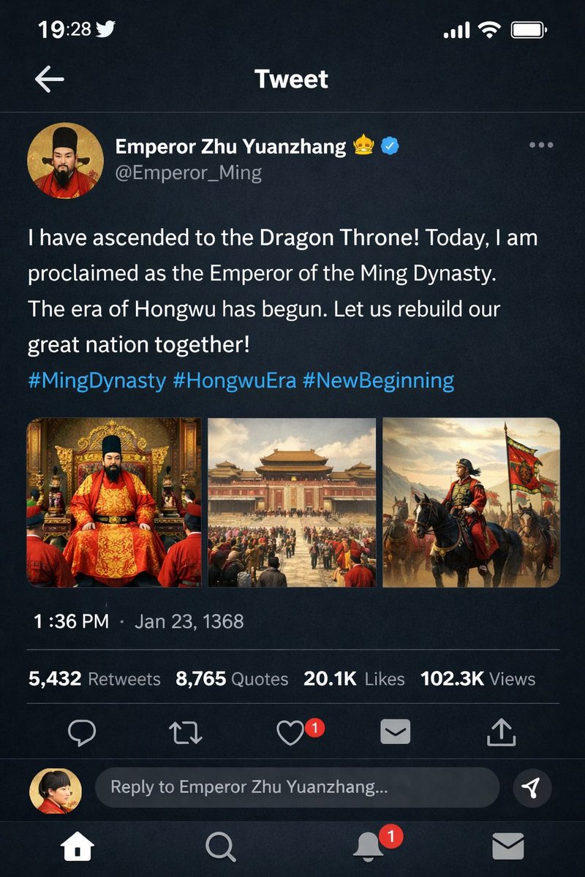This screenshot has width=585, height=877.
Task: Tap the reply input field
Action: click(x=292, y=786)
